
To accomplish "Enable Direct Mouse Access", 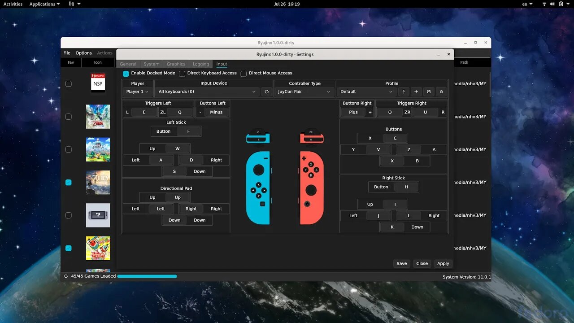I will pyautogui.click(x=244, y=73).
